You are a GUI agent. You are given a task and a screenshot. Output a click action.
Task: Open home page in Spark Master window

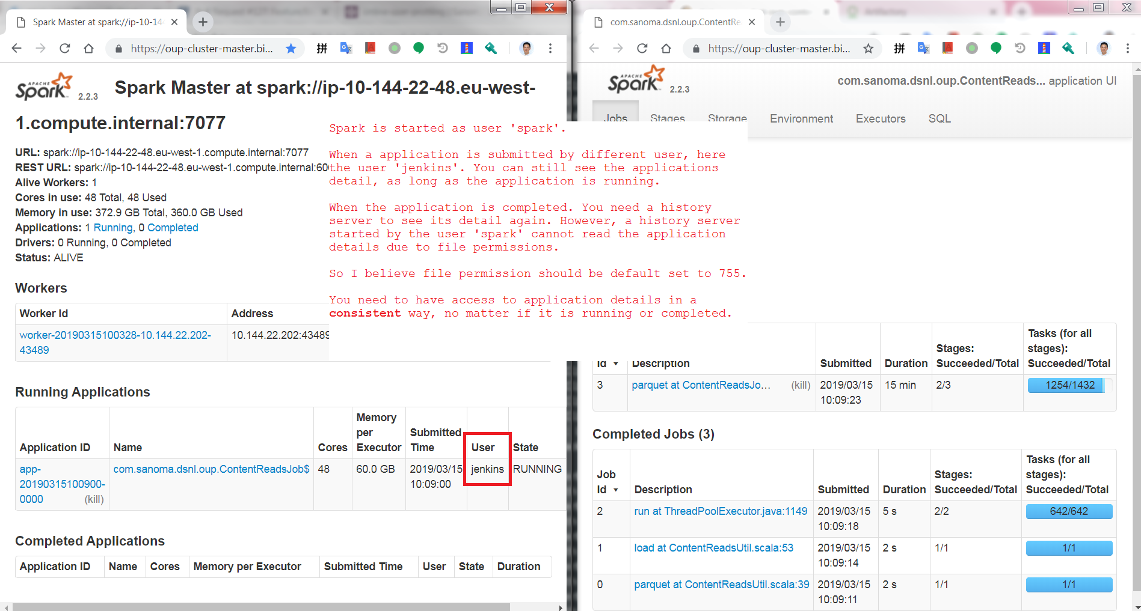click(x=88, y=49)
